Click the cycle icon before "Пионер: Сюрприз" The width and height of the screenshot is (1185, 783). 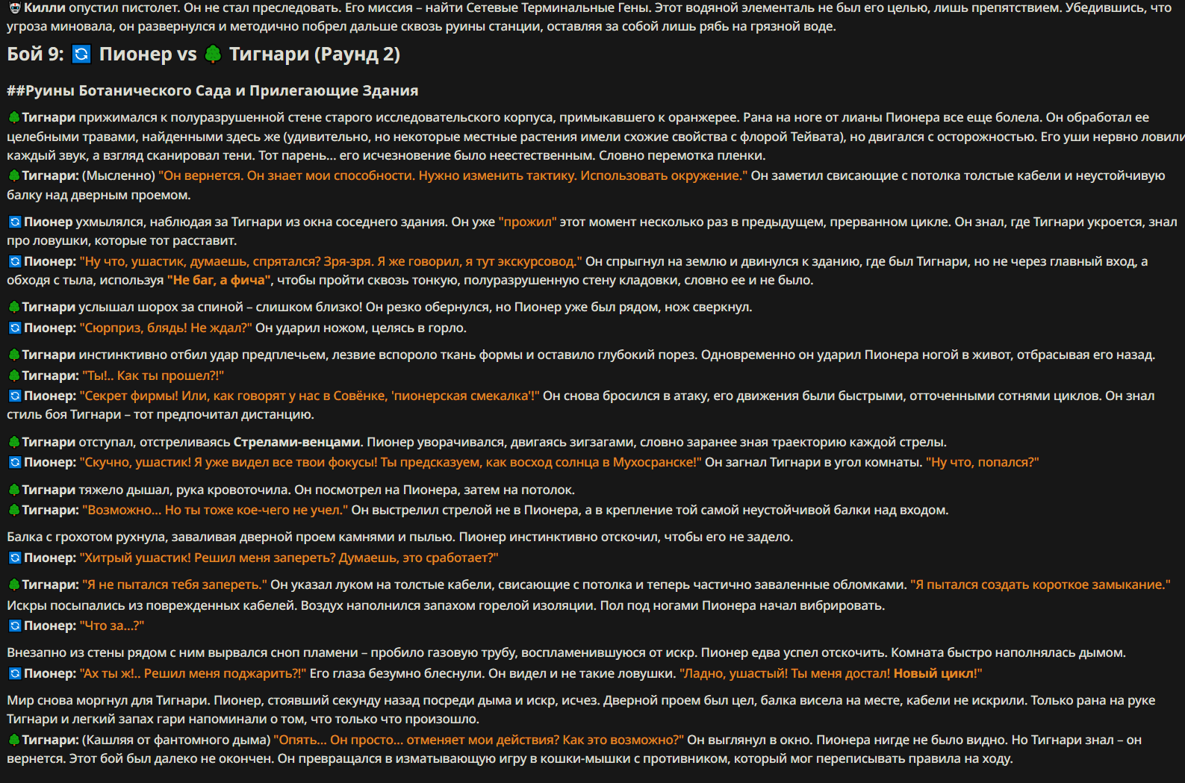coord(14,328)
